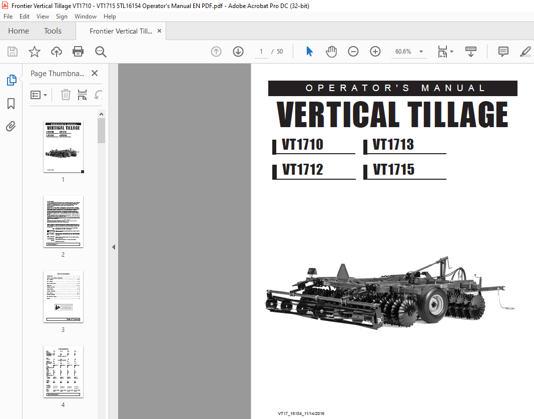This screenshot has width=534, height=419.
Task: Click the current page number field
Action: (261, 52)
